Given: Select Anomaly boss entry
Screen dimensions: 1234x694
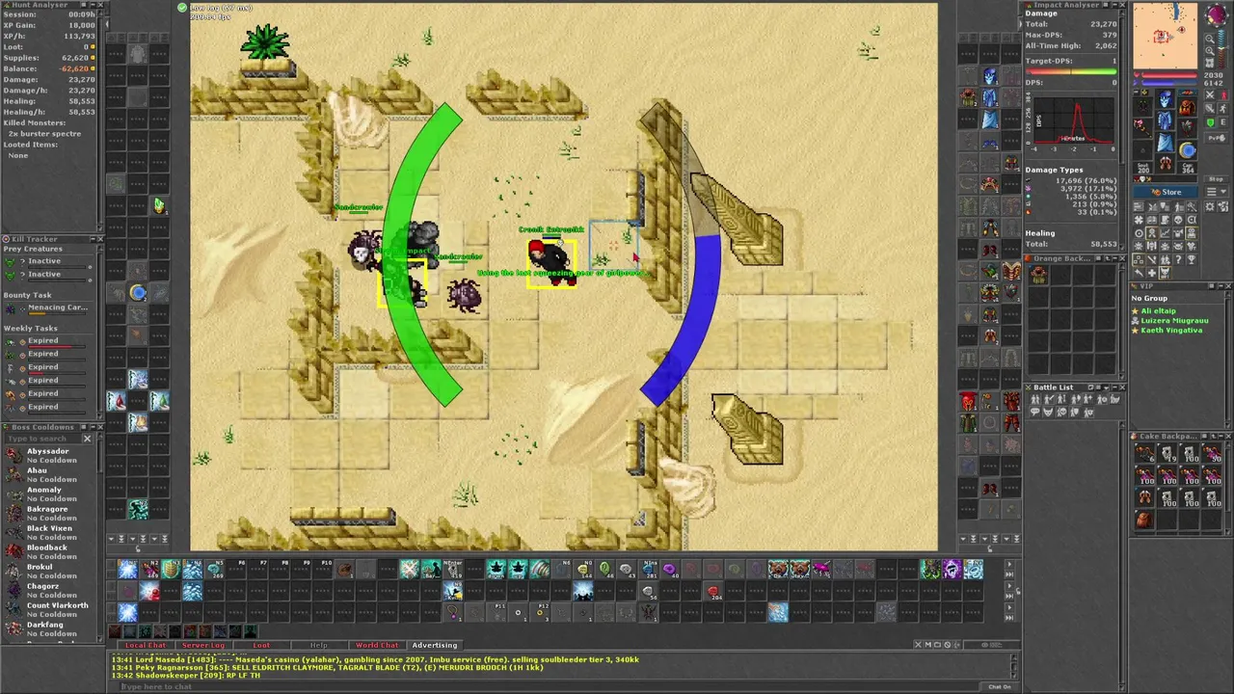Looking at the screenshot, I should pyautogui.click(x=48, y=494).
